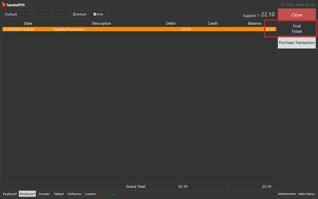Screen dimensions: 318x199
Task: Select the Talabat department
Action: click(59, 194)
